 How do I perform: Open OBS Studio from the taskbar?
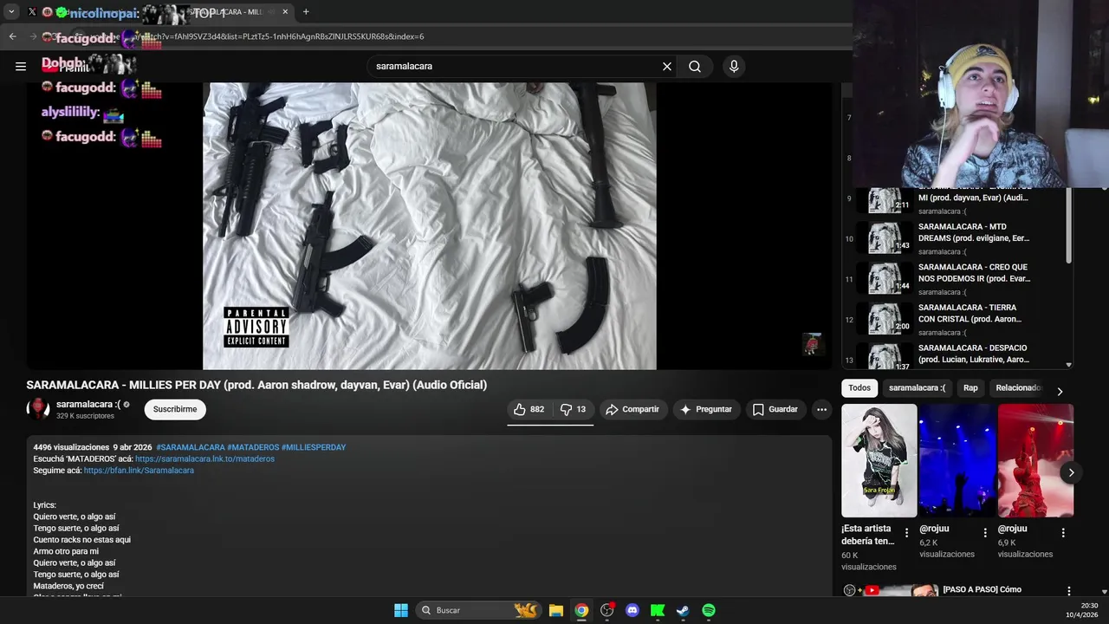pyautogui.click(x=607, y=610)
